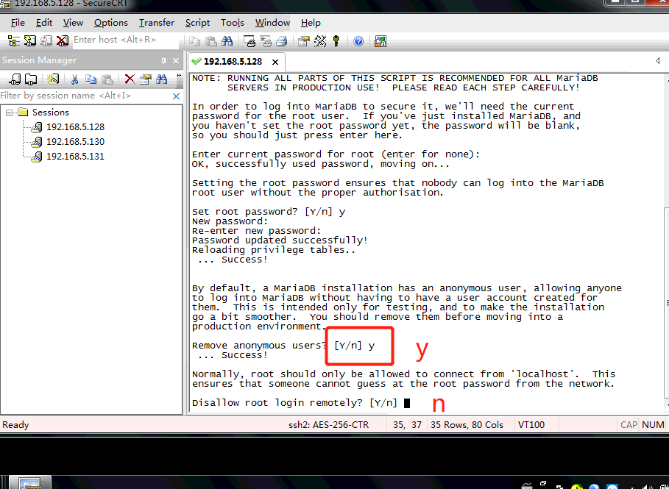Click New Session icon in Session Manager
Image resolution: width=669 pixels, height=489 pixels.
[52, 79]
